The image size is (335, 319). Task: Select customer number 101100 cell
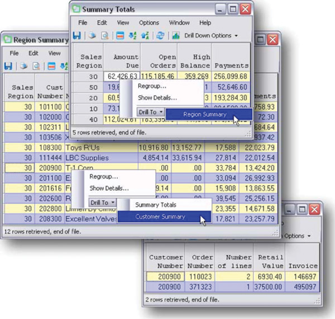50,107
